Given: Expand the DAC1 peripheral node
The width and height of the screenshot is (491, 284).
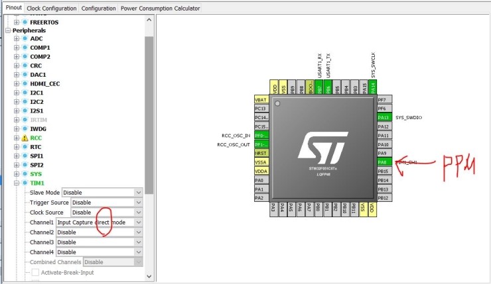Looking at the screenshot, I should (x=17, y=75).
